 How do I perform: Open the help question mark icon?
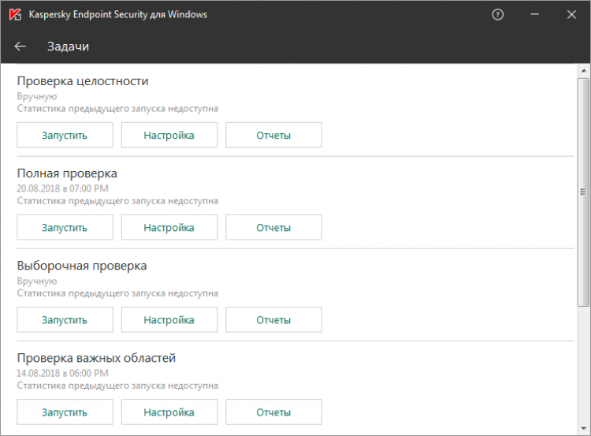pos(497,15)
